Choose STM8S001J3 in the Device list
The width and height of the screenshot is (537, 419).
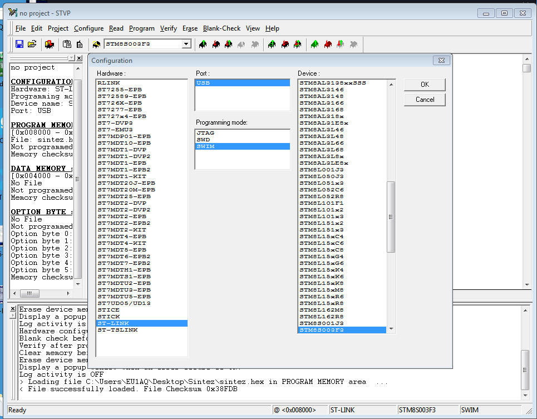321,323
